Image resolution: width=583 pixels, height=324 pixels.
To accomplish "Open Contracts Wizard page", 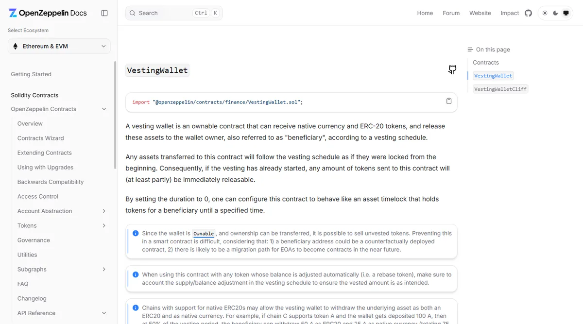I will (41, 138).
